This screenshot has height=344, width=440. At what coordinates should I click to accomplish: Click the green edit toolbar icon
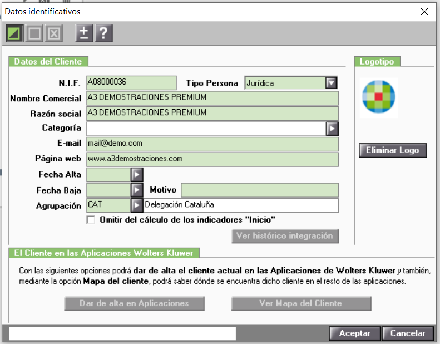(x=14, y=33)
